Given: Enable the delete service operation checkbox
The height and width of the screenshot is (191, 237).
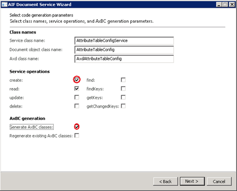Looking at the screenshot, I should 77,106.
